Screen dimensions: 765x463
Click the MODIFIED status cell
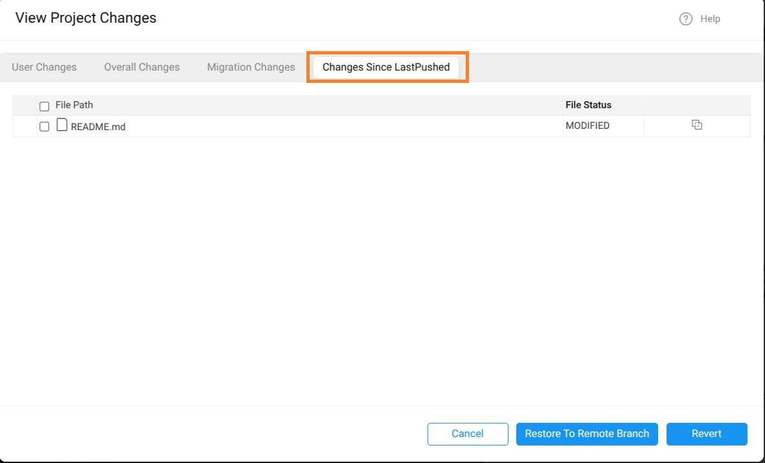pyautogui.click(x=588, y=126)
